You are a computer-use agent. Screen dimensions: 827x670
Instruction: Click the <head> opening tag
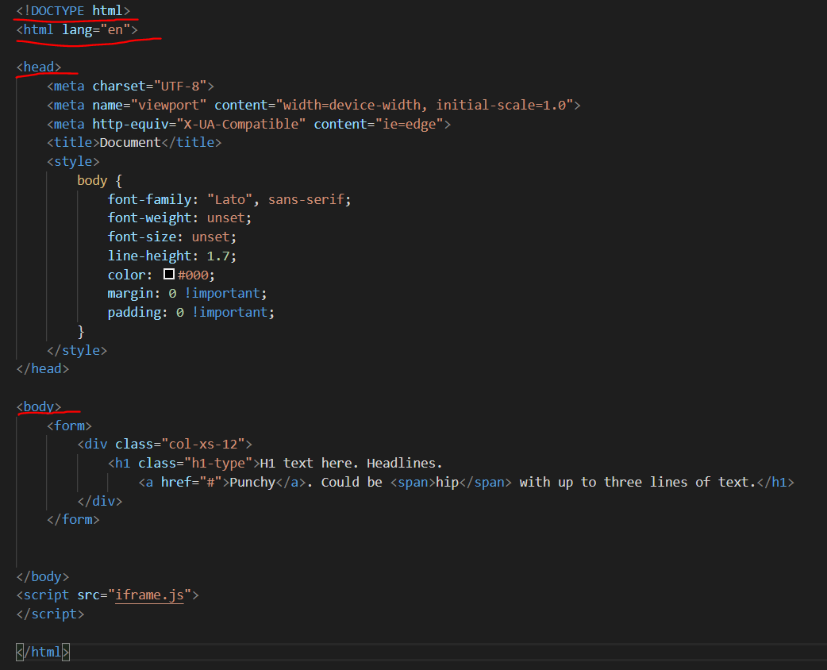click(x=37, y=67)
